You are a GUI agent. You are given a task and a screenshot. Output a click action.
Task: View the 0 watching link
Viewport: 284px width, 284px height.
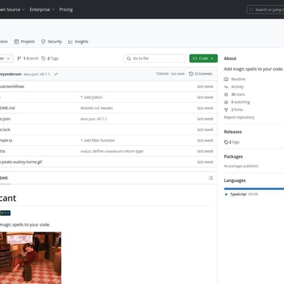(x=240, y=102)
